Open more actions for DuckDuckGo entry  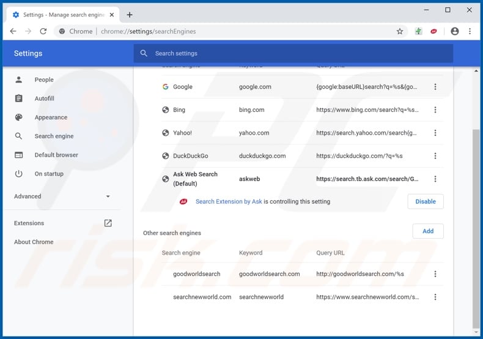coord(435,156)
